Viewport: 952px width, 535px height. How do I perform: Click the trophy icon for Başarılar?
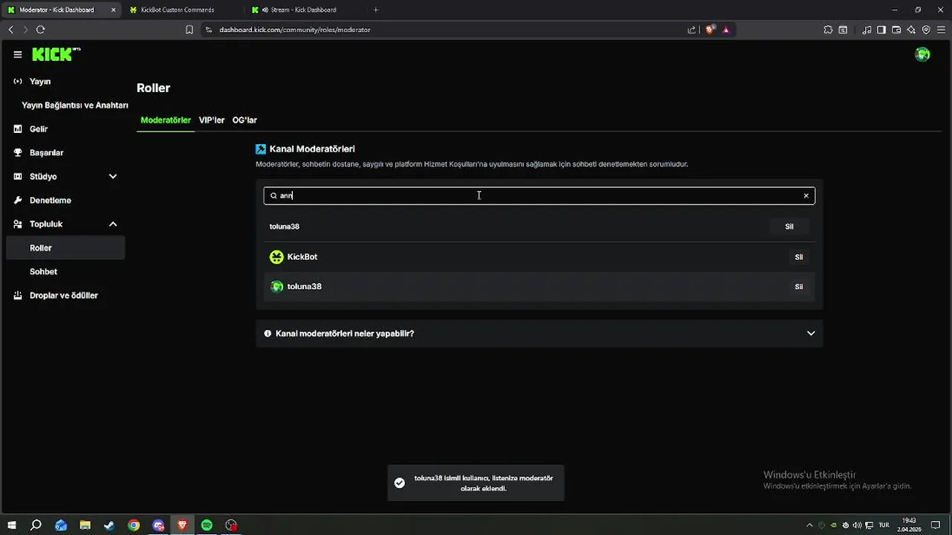[18, 152]
